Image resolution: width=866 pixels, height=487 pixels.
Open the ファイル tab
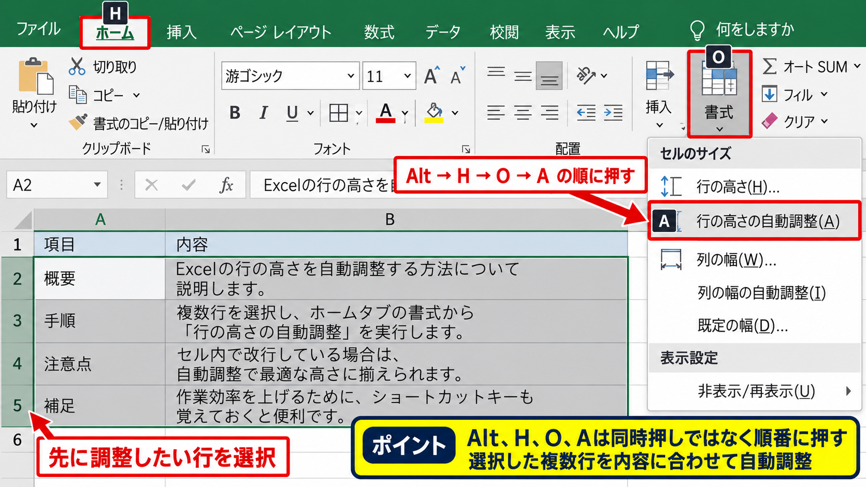click(38, 28)
